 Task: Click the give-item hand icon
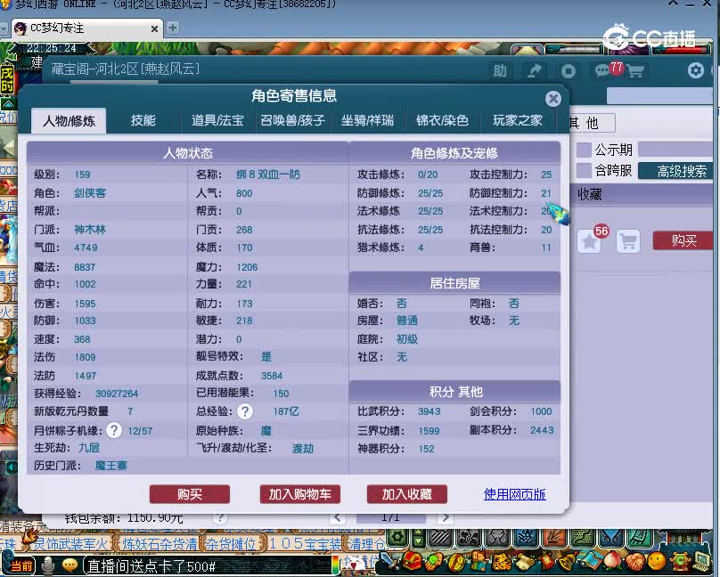click(x=434, y=561)
